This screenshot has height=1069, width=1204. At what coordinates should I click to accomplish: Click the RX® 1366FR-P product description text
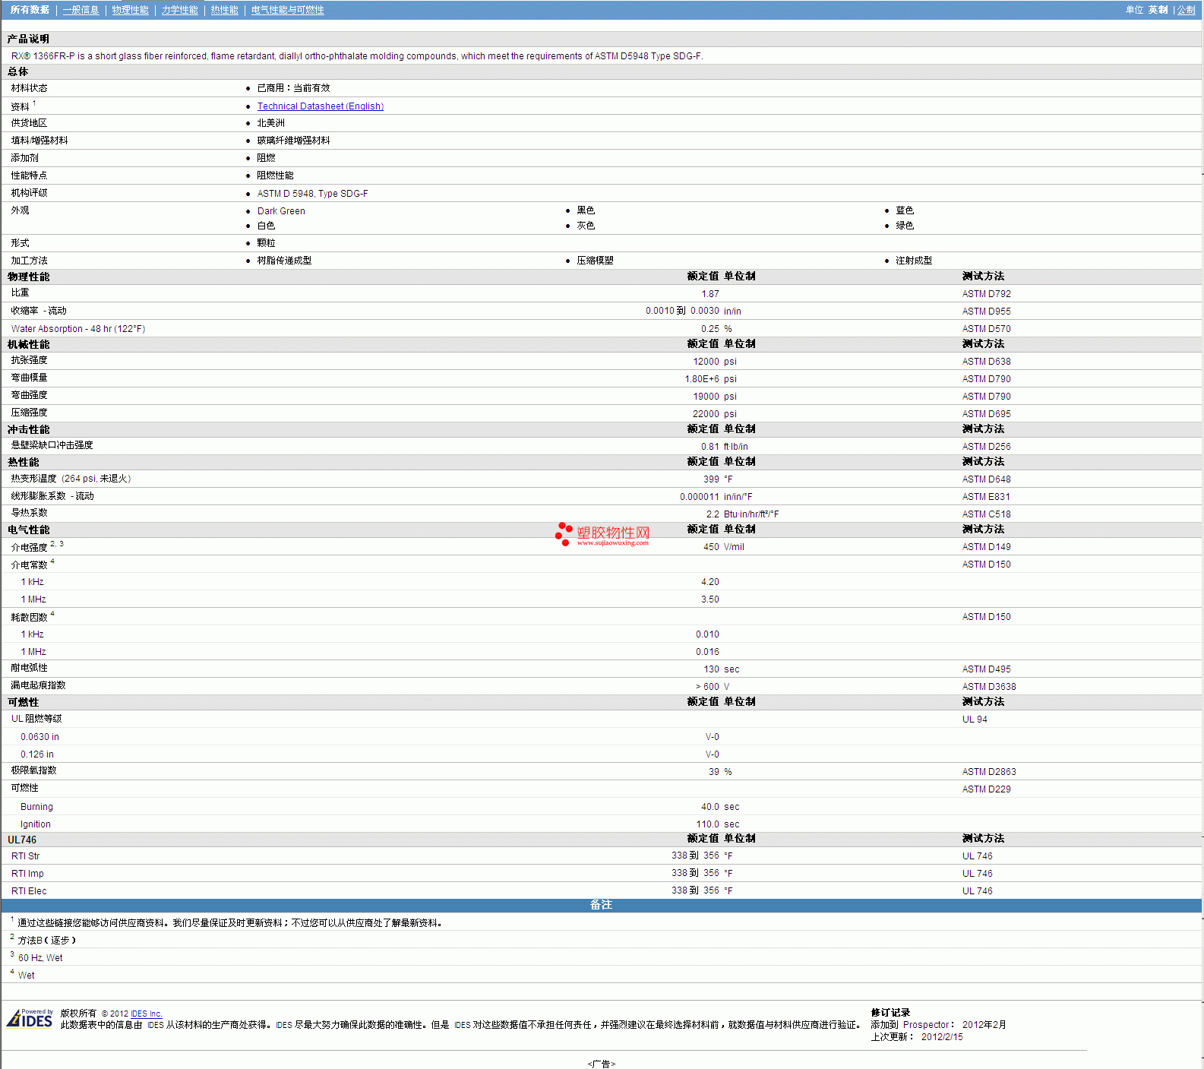click(356, 56)
